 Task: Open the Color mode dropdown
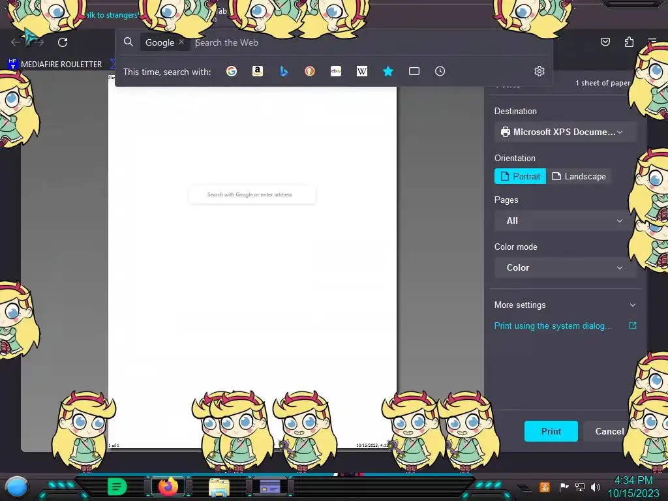[566, 267]
